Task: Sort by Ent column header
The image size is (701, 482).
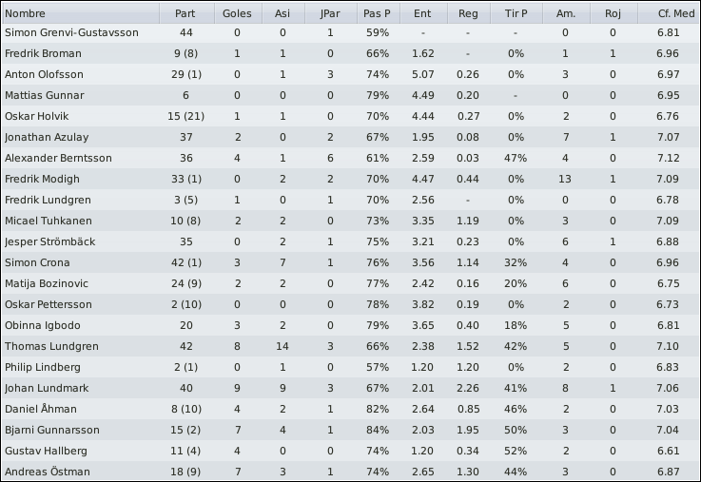Action: click(x=424, y=13)
